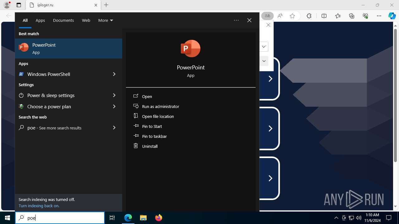This screenshot has height=224, width=399.
Task: Close the iploger.ru tab
Action: click(x=96, y=5)
